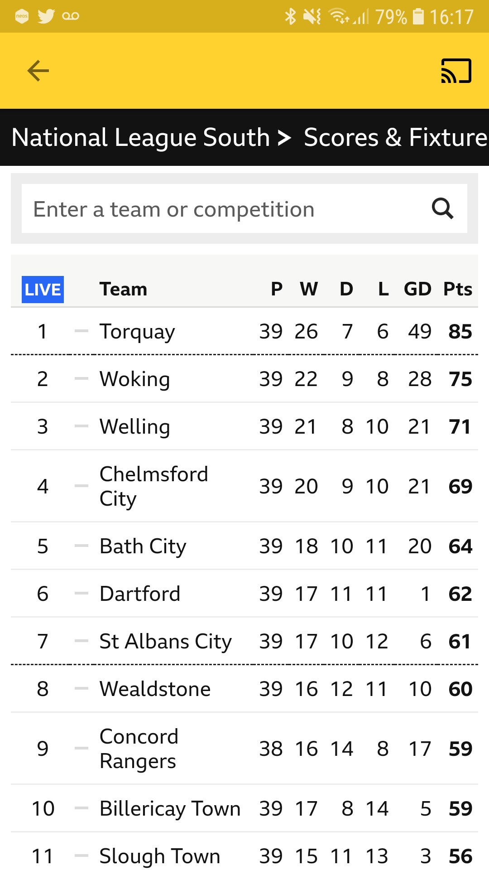Tap St Albans City row
This screenshot has width=489, height=870.
tap(244, 641)
